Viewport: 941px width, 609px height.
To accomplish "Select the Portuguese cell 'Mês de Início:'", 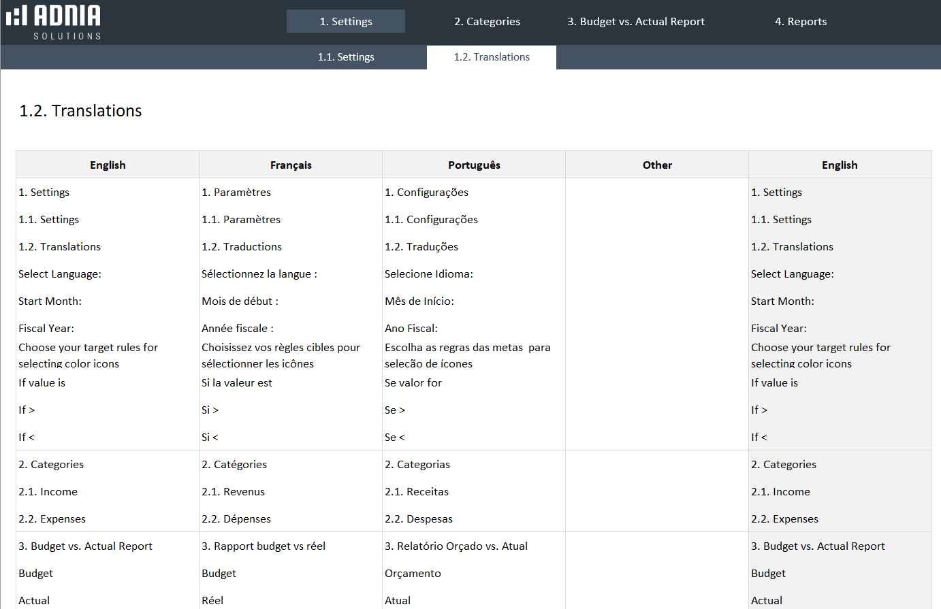I will pos(419,301).
